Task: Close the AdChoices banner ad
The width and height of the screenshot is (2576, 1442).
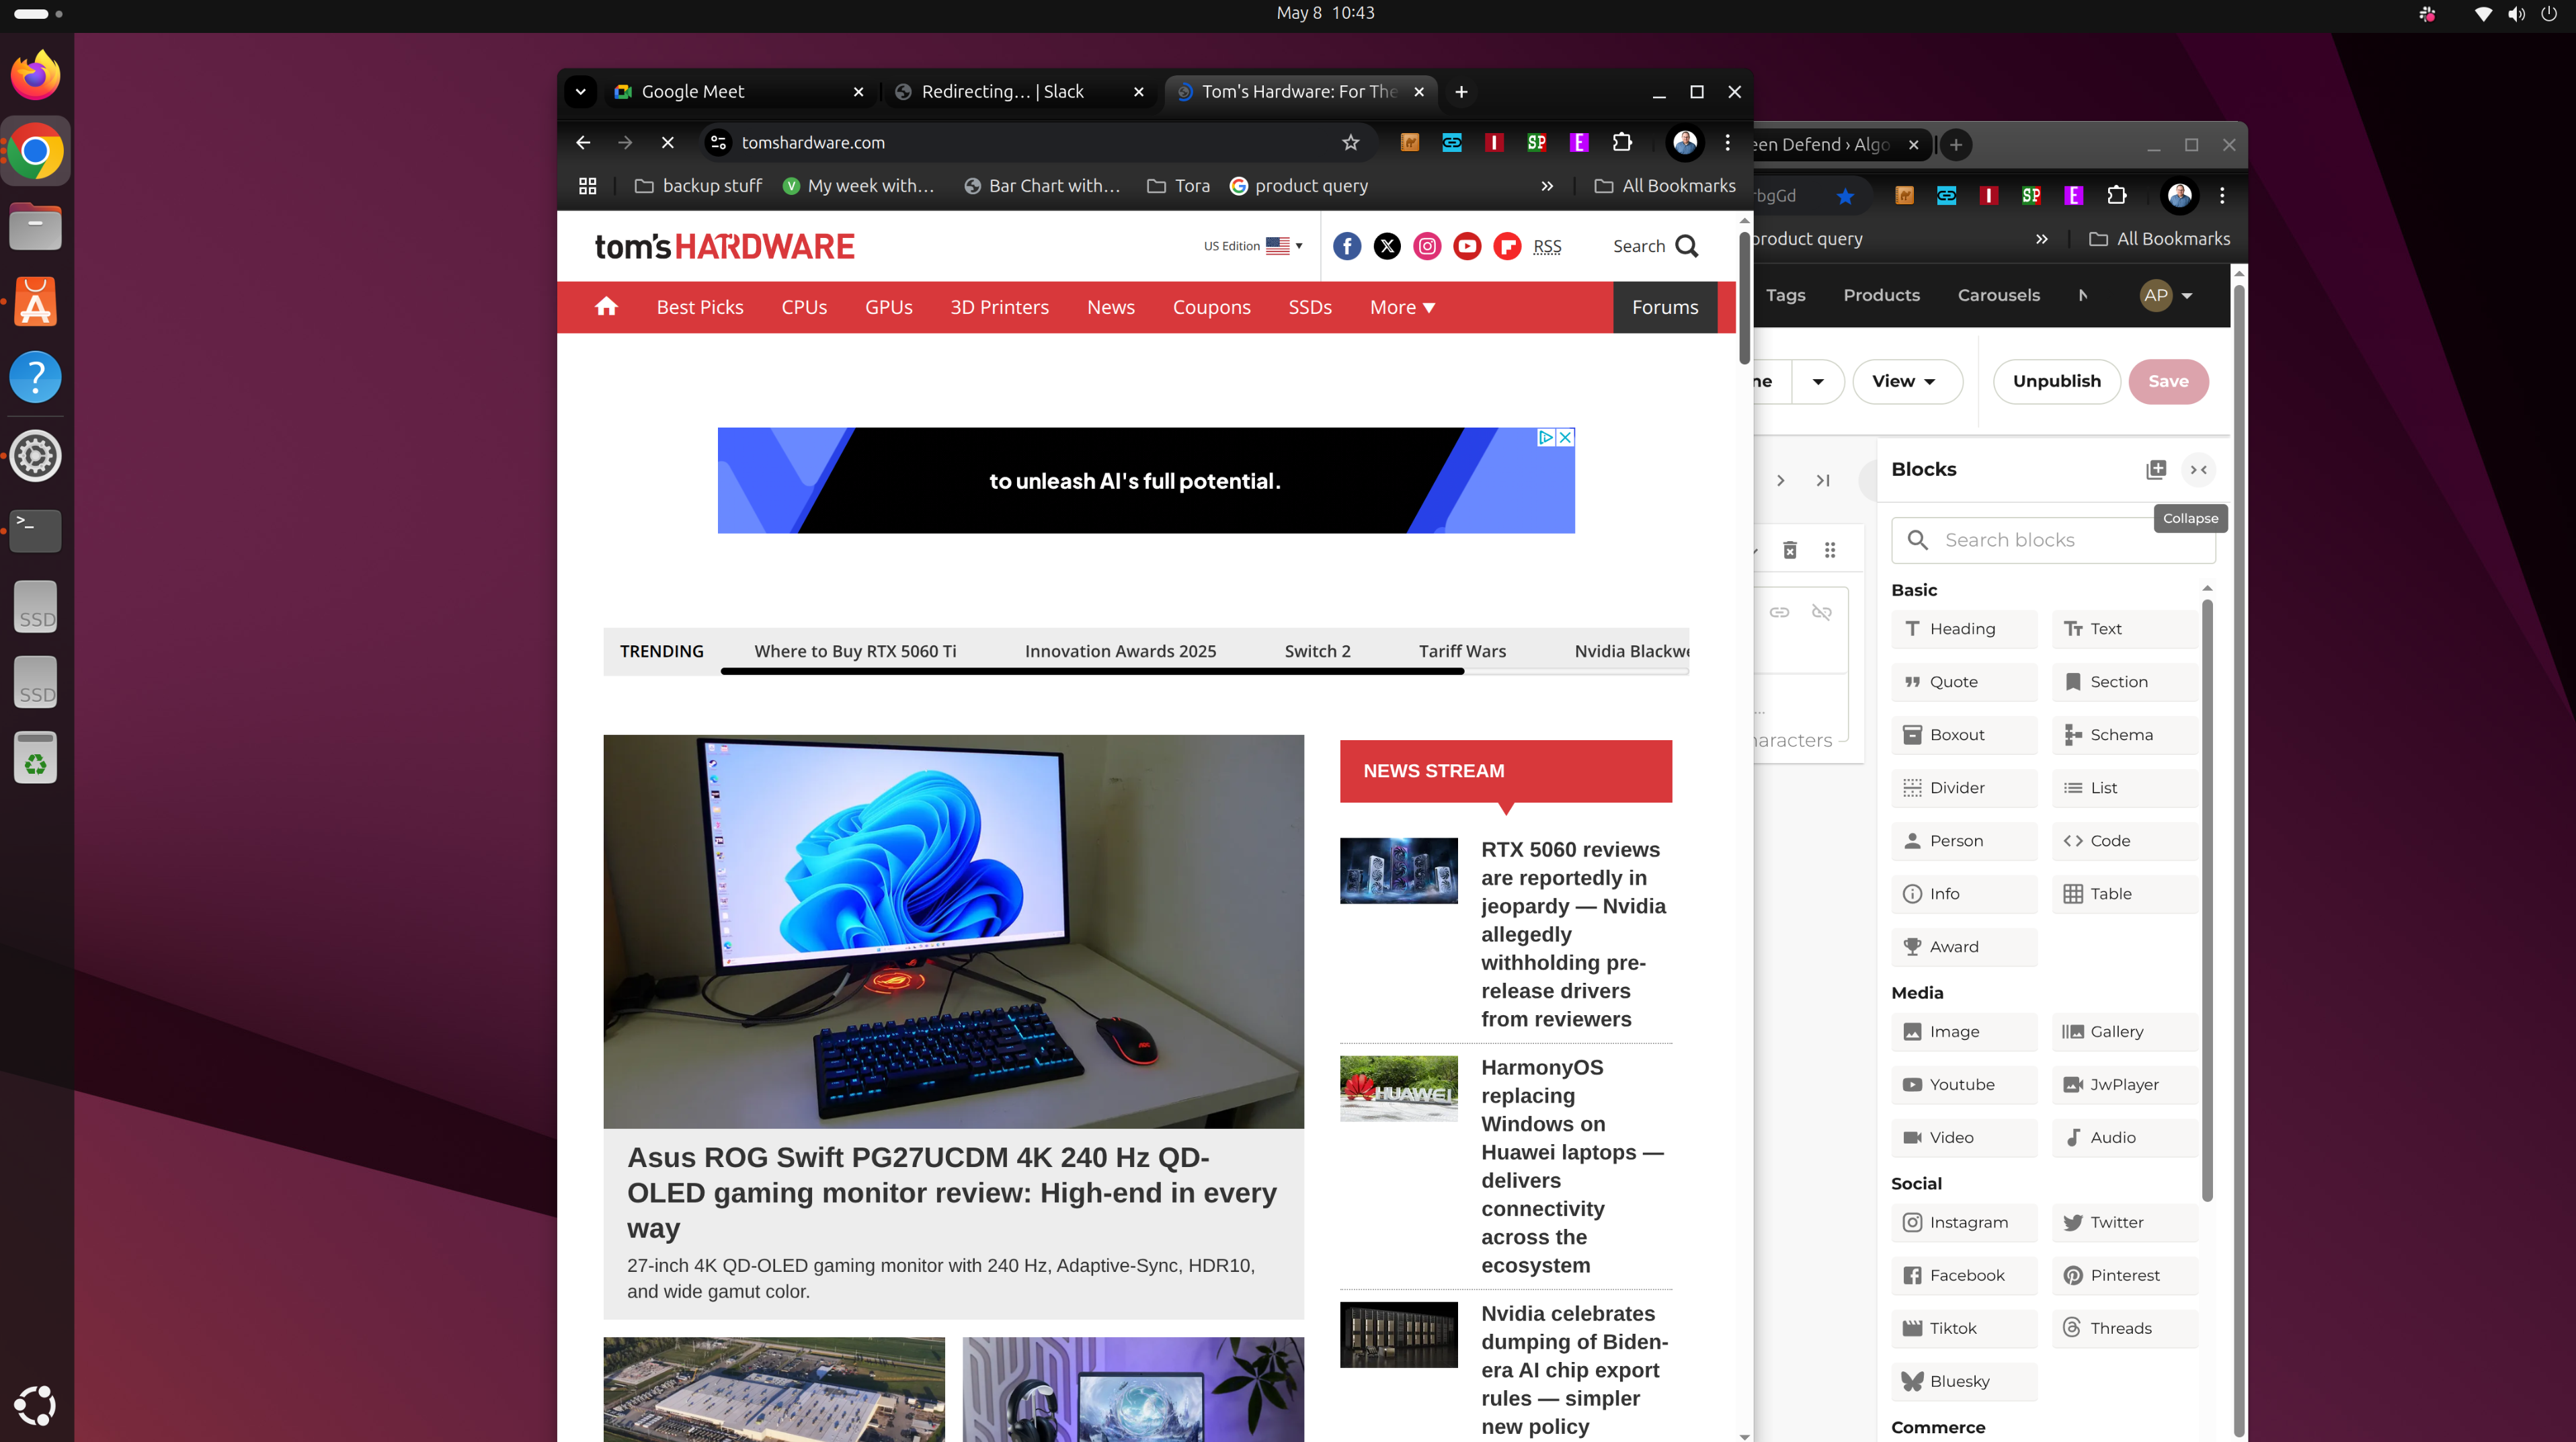Action: (1566, 437)
